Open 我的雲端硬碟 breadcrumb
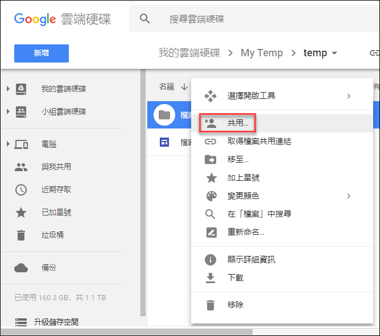The height and width of the screenshot is (336, 380). 189,53
